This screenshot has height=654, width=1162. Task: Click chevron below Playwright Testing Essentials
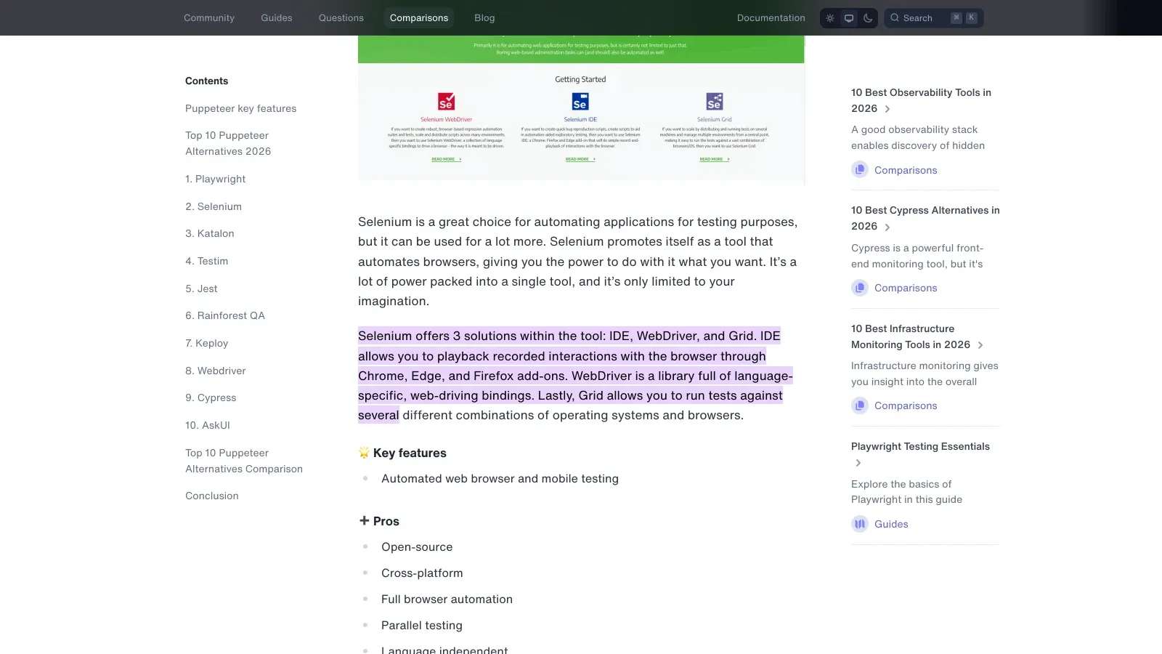click(858, 463)
